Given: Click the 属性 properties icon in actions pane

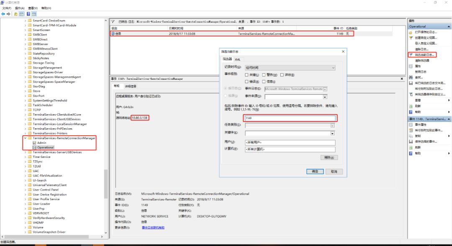Looking at the screenshot, I should tap(411, 66).
